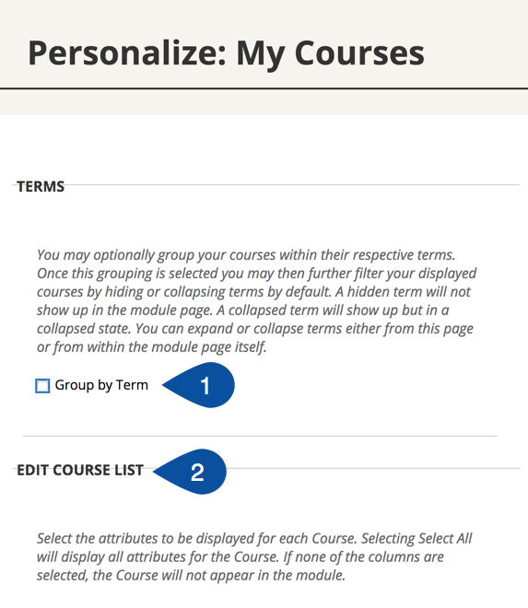Click the line starting or from within the module
Screen dimensions: 528x608
[152, 347]
